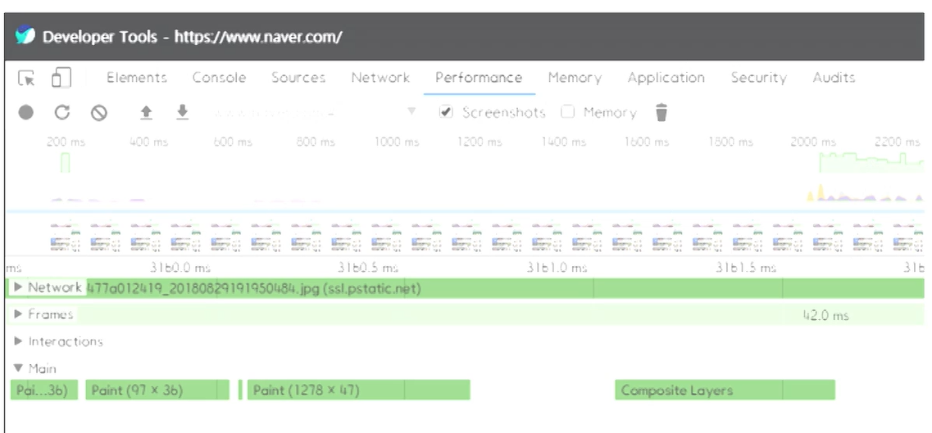Click the 2000 ms mark in overview
The image size is (932, 433).
[x=813, y=142]
